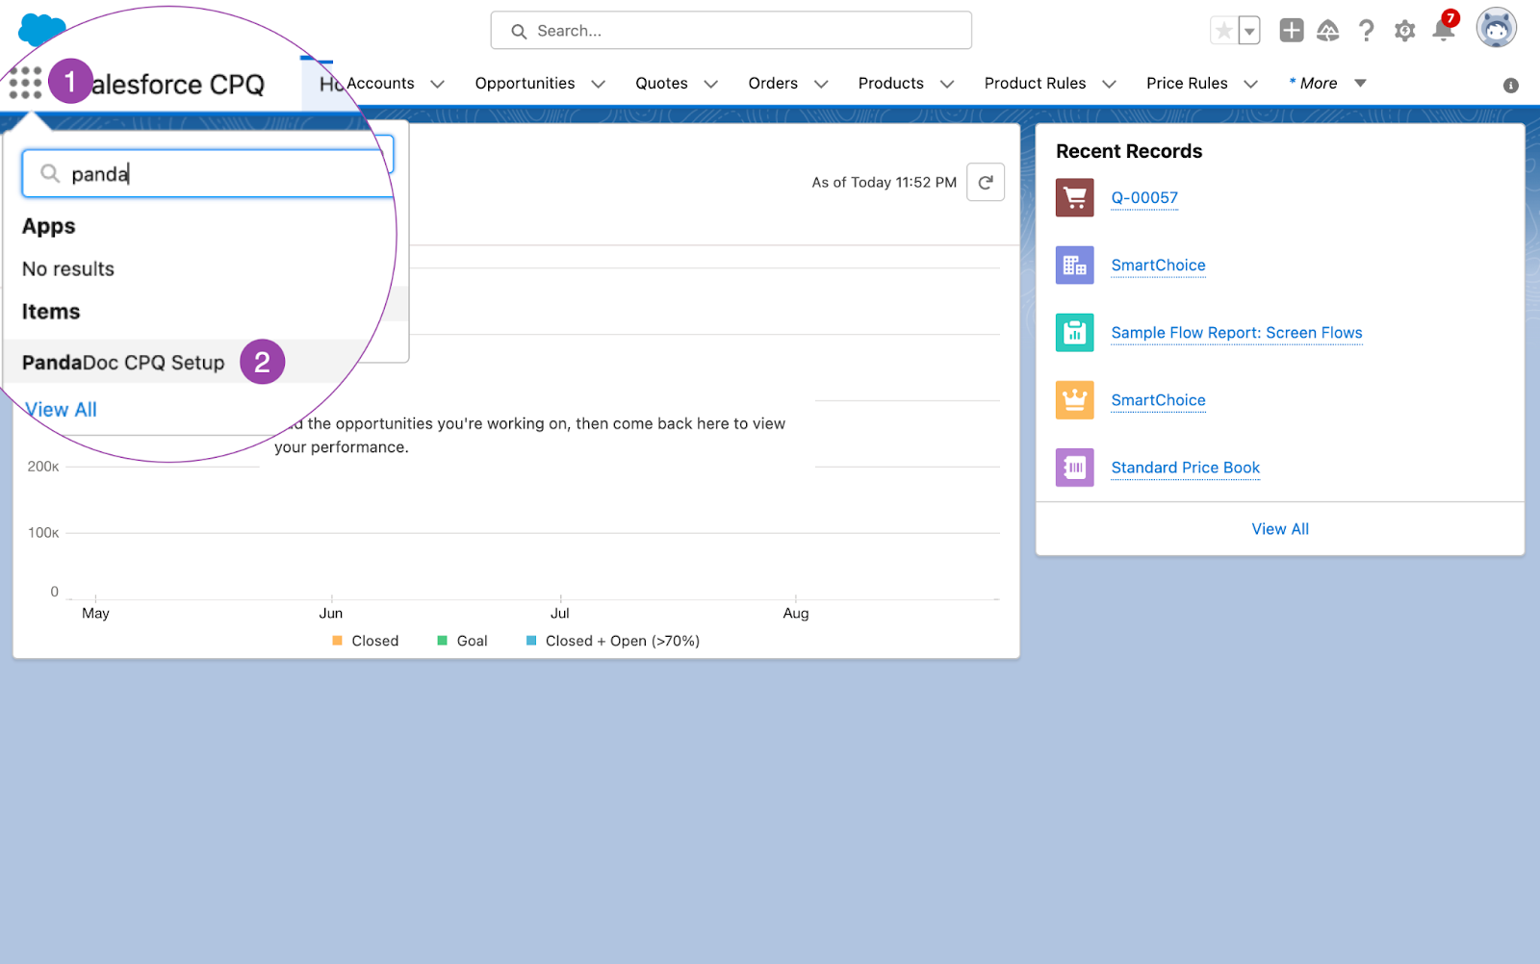The width and height of the screenshot is (1540, 964).
Task: Go to the Products tab
Action: [x=891, y=84]
